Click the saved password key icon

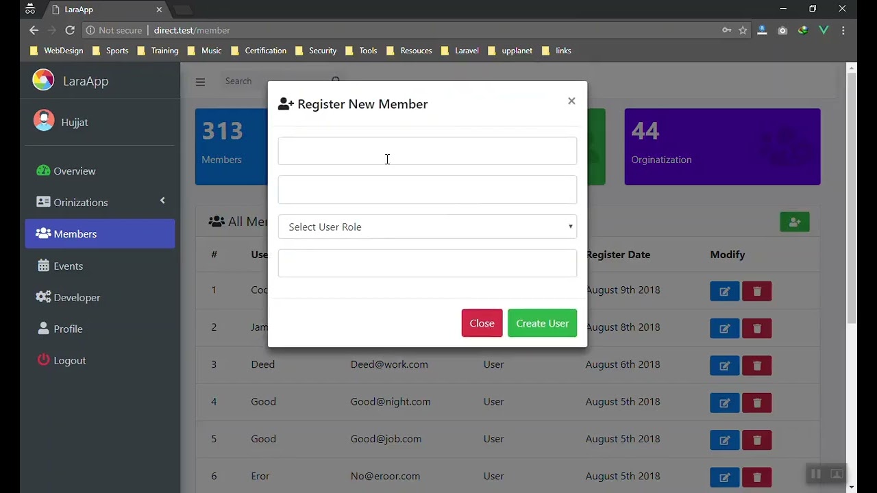click(x=726, y=30)
